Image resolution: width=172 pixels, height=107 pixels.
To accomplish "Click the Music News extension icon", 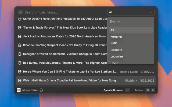I will pos(19,90).
